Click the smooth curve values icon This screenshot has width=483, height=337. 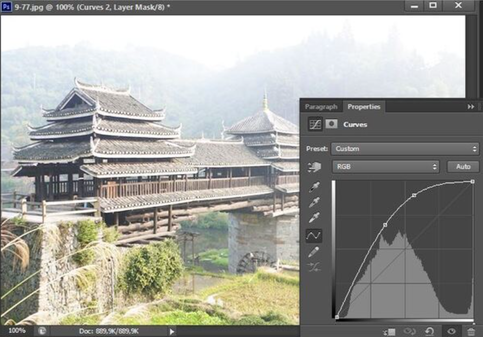(314, 267)
